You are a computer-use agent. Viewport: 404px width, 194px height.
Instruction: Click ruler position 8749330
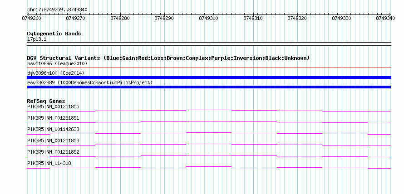pyautogui.click(x=341, y=18)
